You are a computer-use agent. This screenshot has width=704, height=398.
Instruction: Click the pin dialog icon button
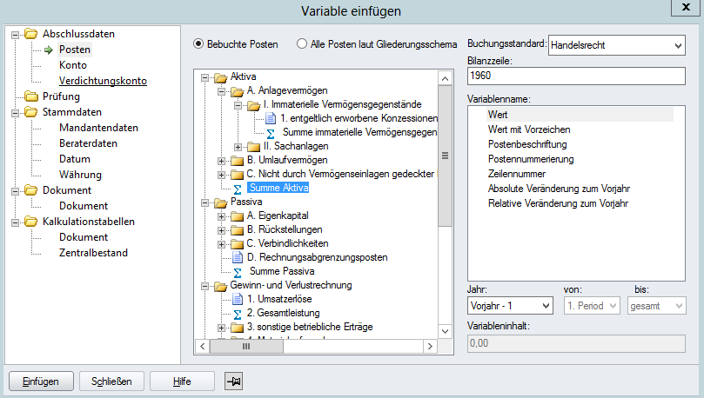point(233,381)
